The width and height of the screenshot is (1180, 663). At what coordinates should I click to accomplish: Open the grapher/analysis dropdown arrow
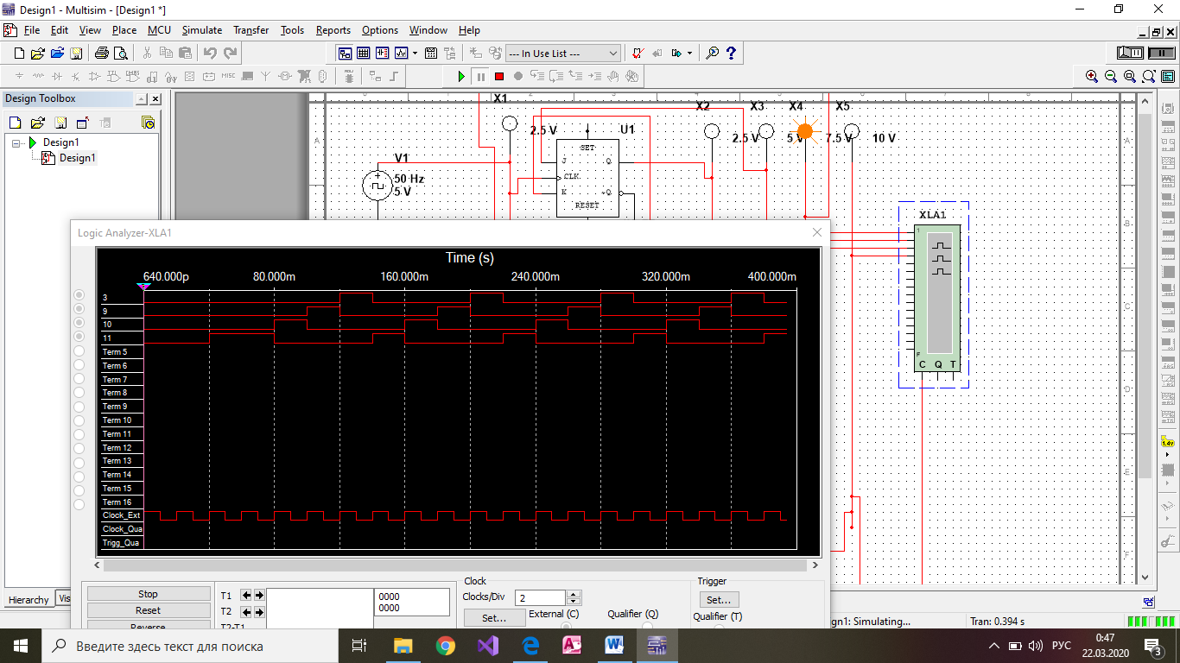pos(415,54)
